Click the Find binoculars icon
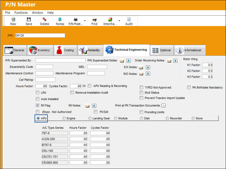Image resolution: width=226 pixels, height=169 pixels. click(94, 20)
